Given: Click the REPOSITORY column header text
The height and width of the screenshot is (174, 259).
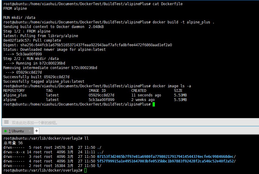Looking at the screenshot, I should pyautogui.click(x=14, y=91).
